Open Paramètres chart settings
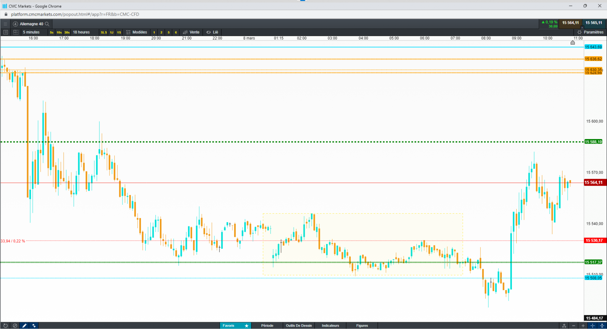Viewport: 607px width, 329px height. pos(590,32)
